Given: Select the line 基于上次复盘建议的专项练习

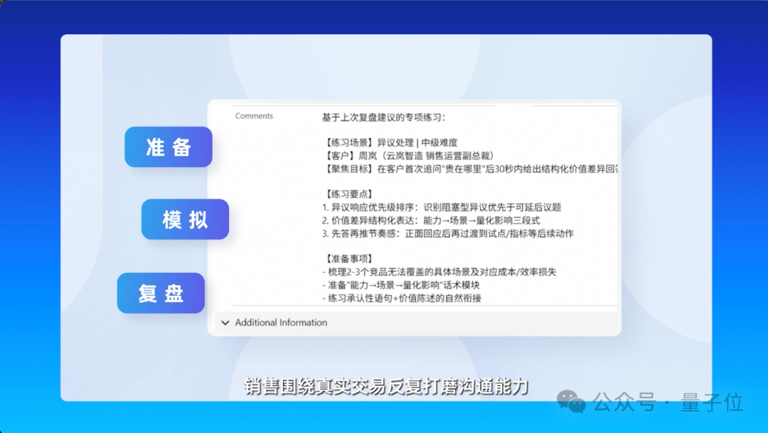Looking at the screenshot, I should pos(383,117).
